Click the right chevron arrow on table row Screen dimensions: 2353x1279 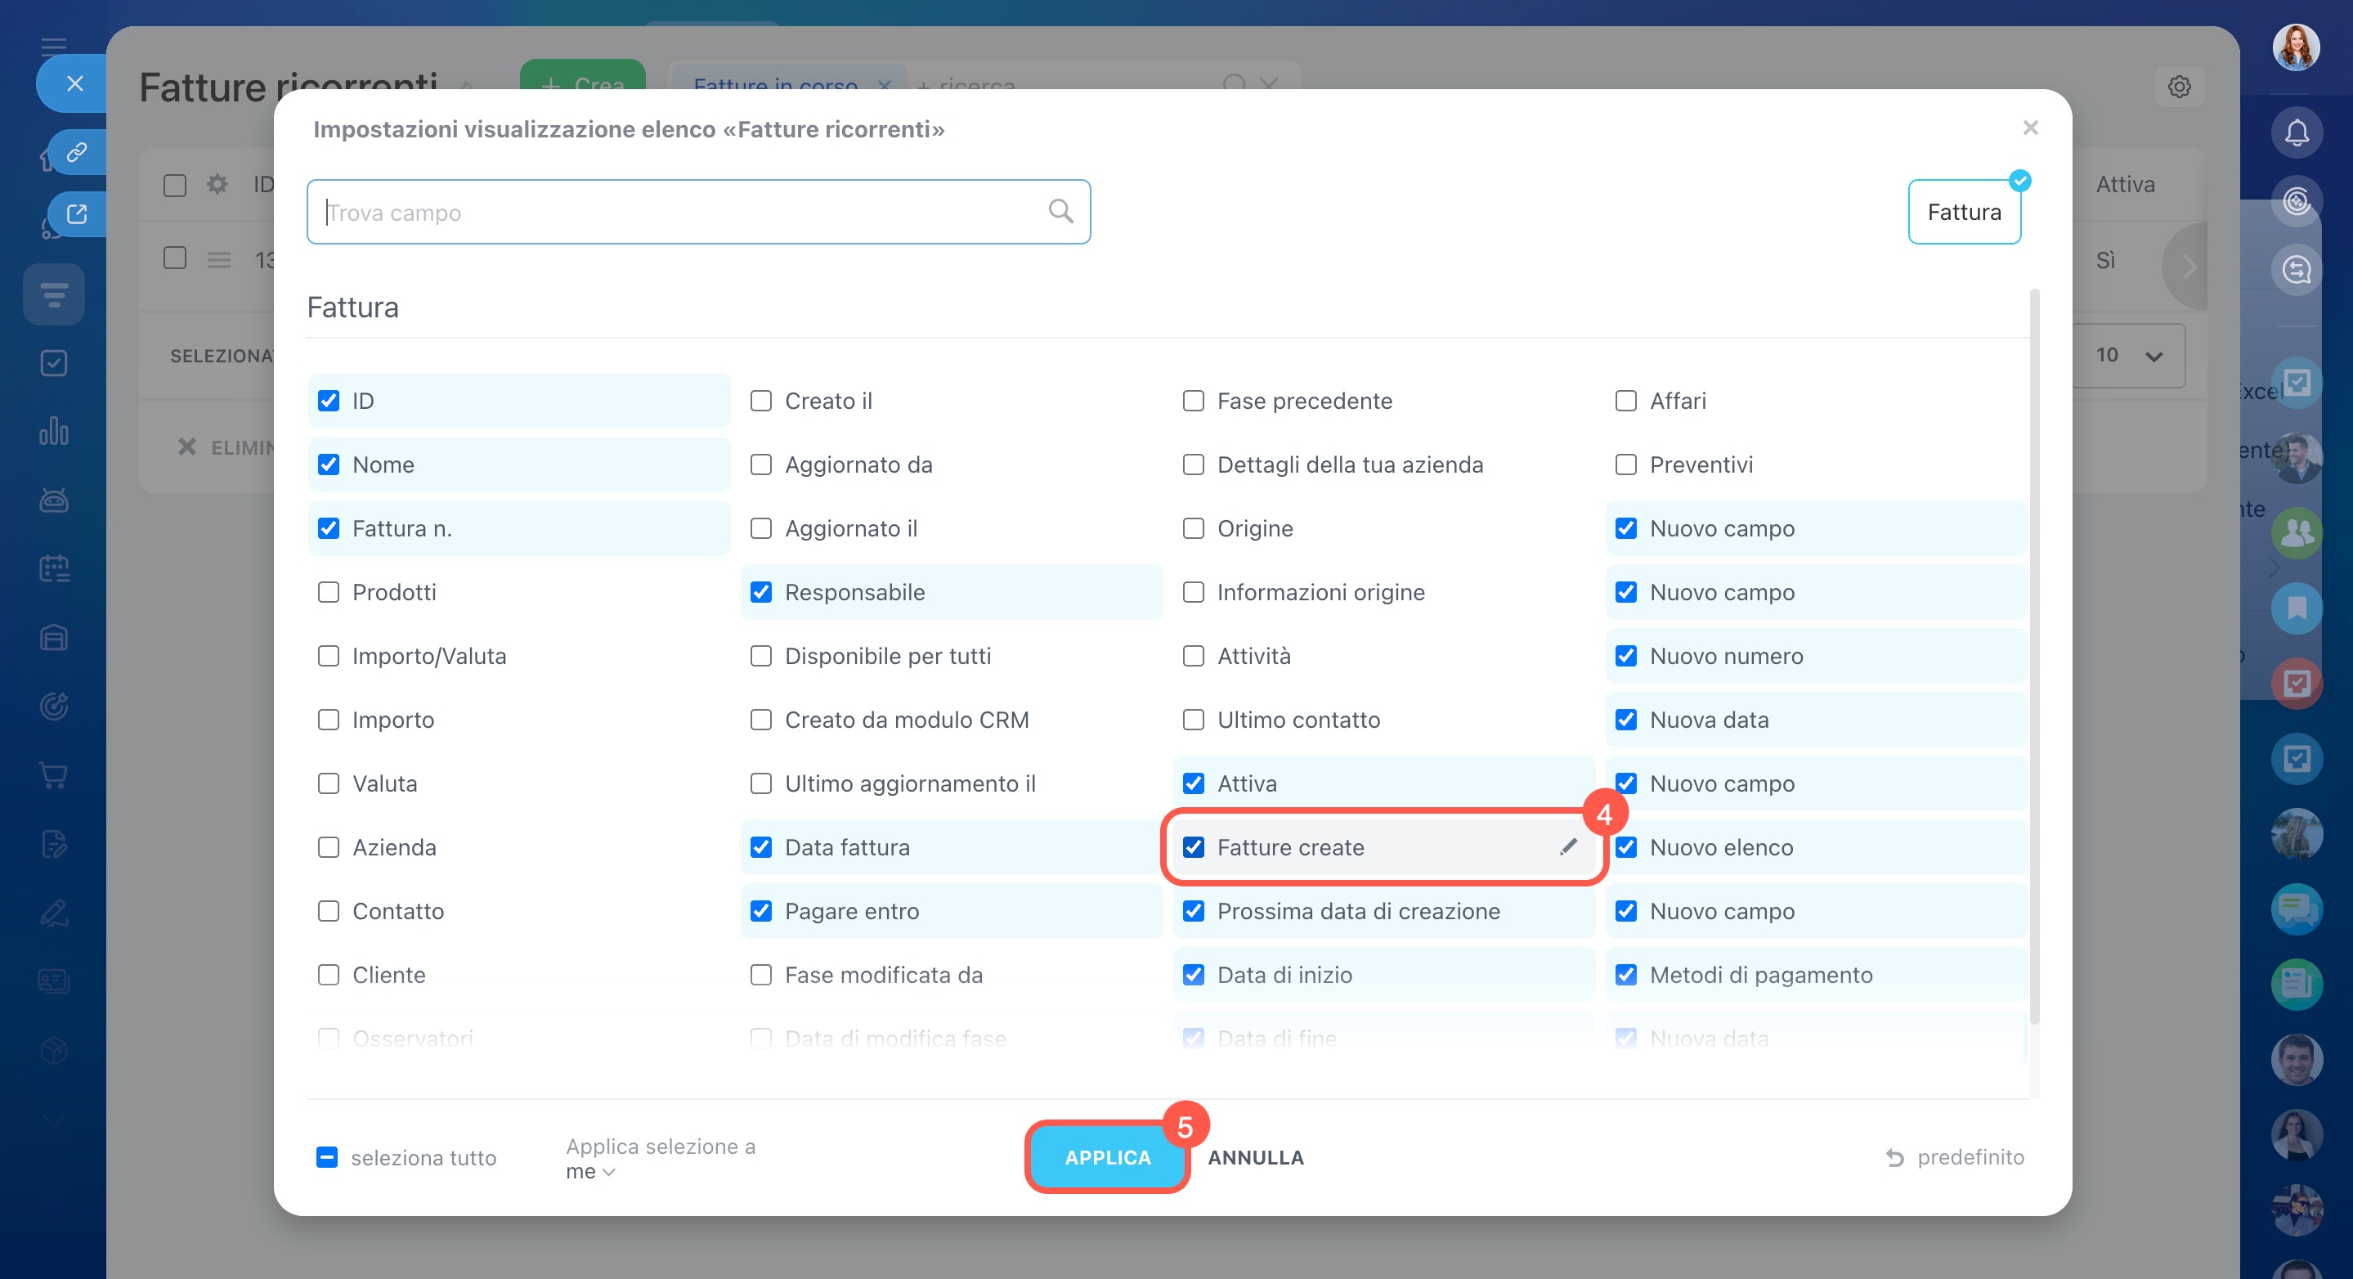2189,267
